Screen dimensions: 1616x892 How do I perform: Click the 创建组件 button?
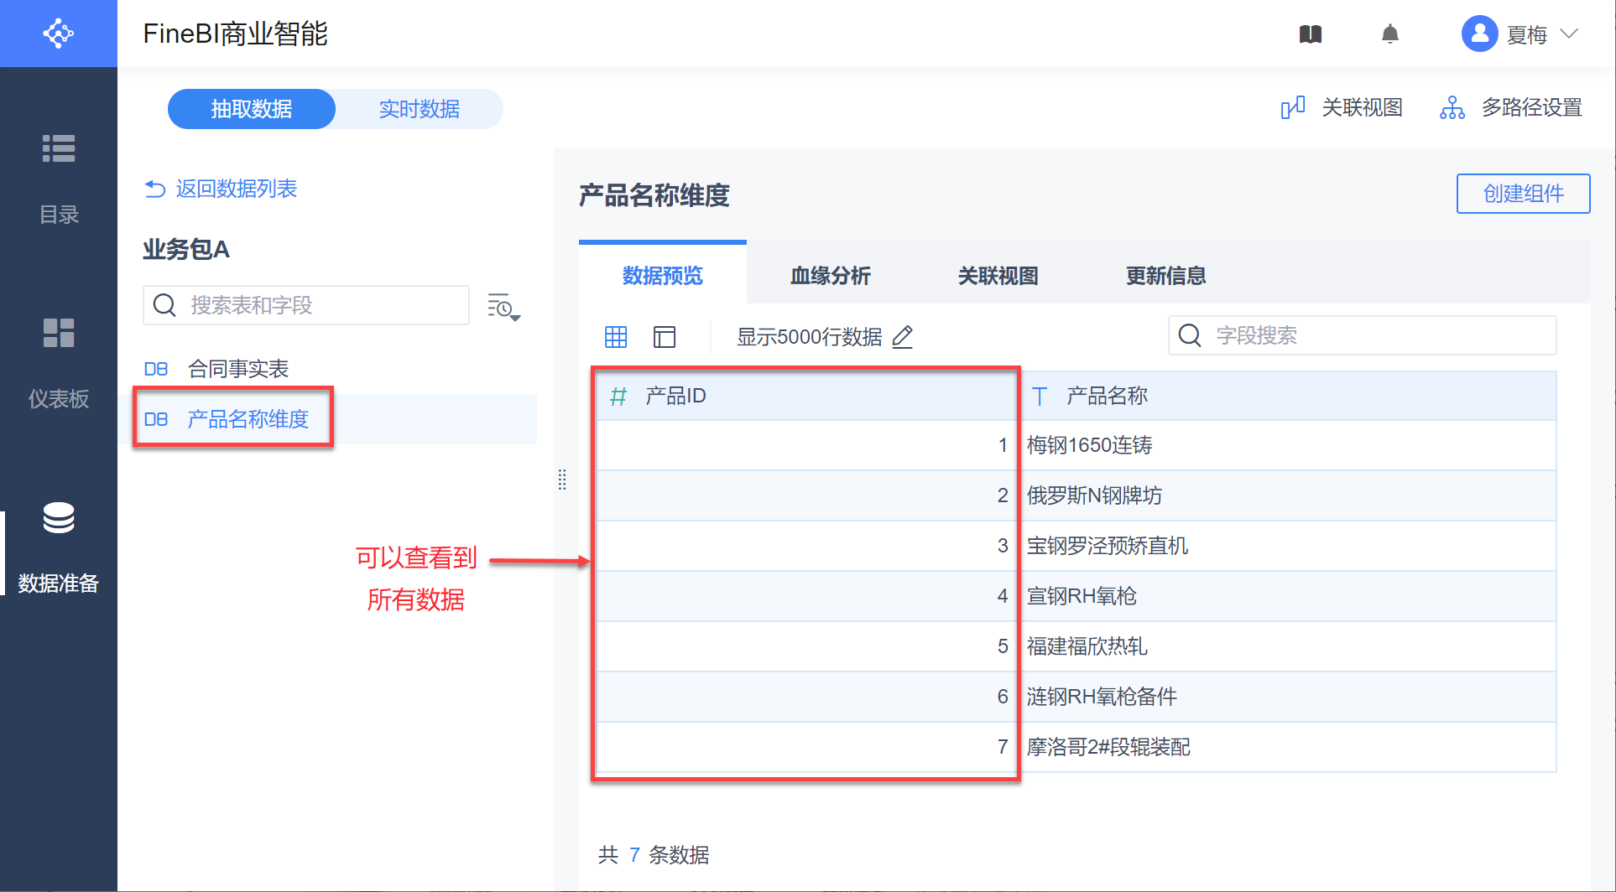pyautogui.click(x=1523, y=194)
